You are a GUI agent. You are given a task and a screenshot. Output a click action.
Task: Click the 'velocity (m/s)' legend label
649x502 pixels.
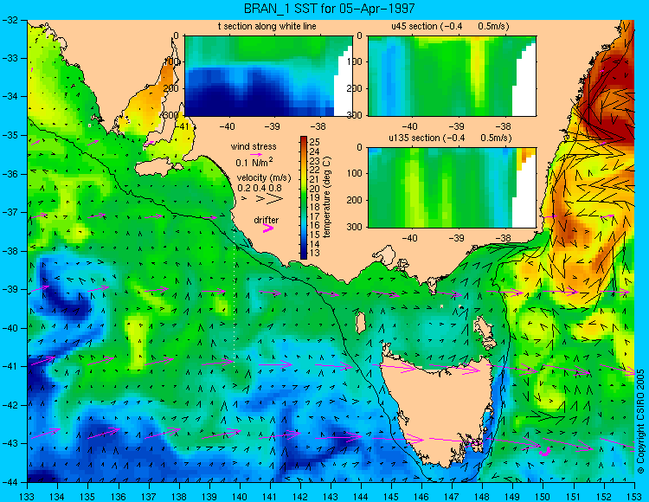(x=264, y=178)
